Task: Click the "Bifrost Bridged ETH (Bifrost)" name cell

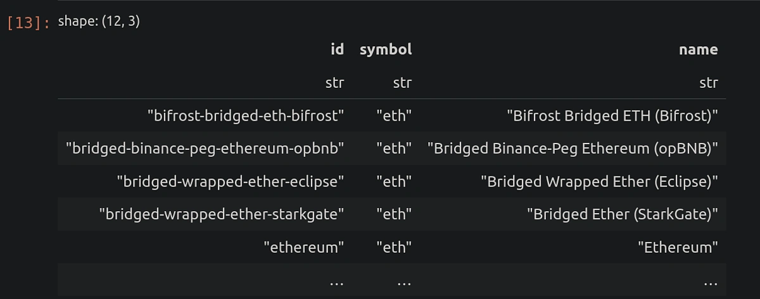Action: tap(612, 116)
